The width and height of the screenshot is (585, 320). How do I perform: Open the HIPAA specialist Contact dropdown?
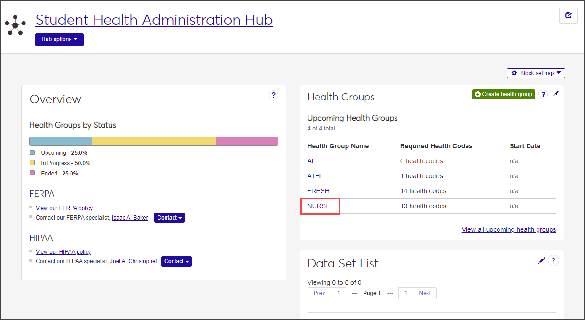point(176,261)
